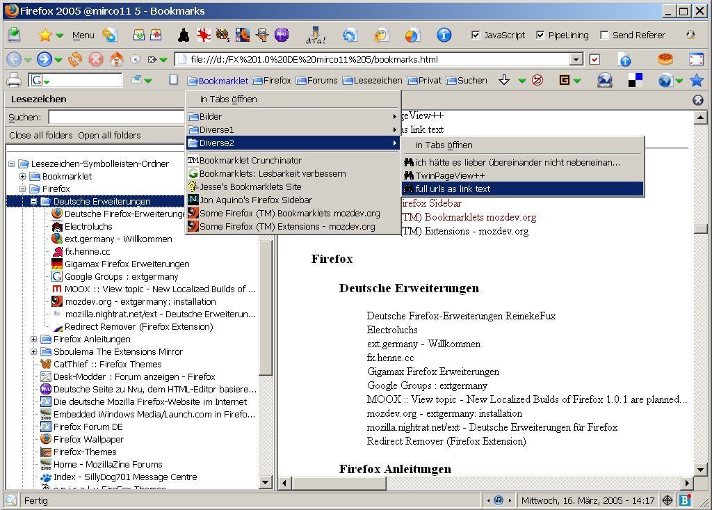Screen dimensions: 712x510
Task: Expand the Firefox Anleitungen tree folder
Action: coord(33,340)
